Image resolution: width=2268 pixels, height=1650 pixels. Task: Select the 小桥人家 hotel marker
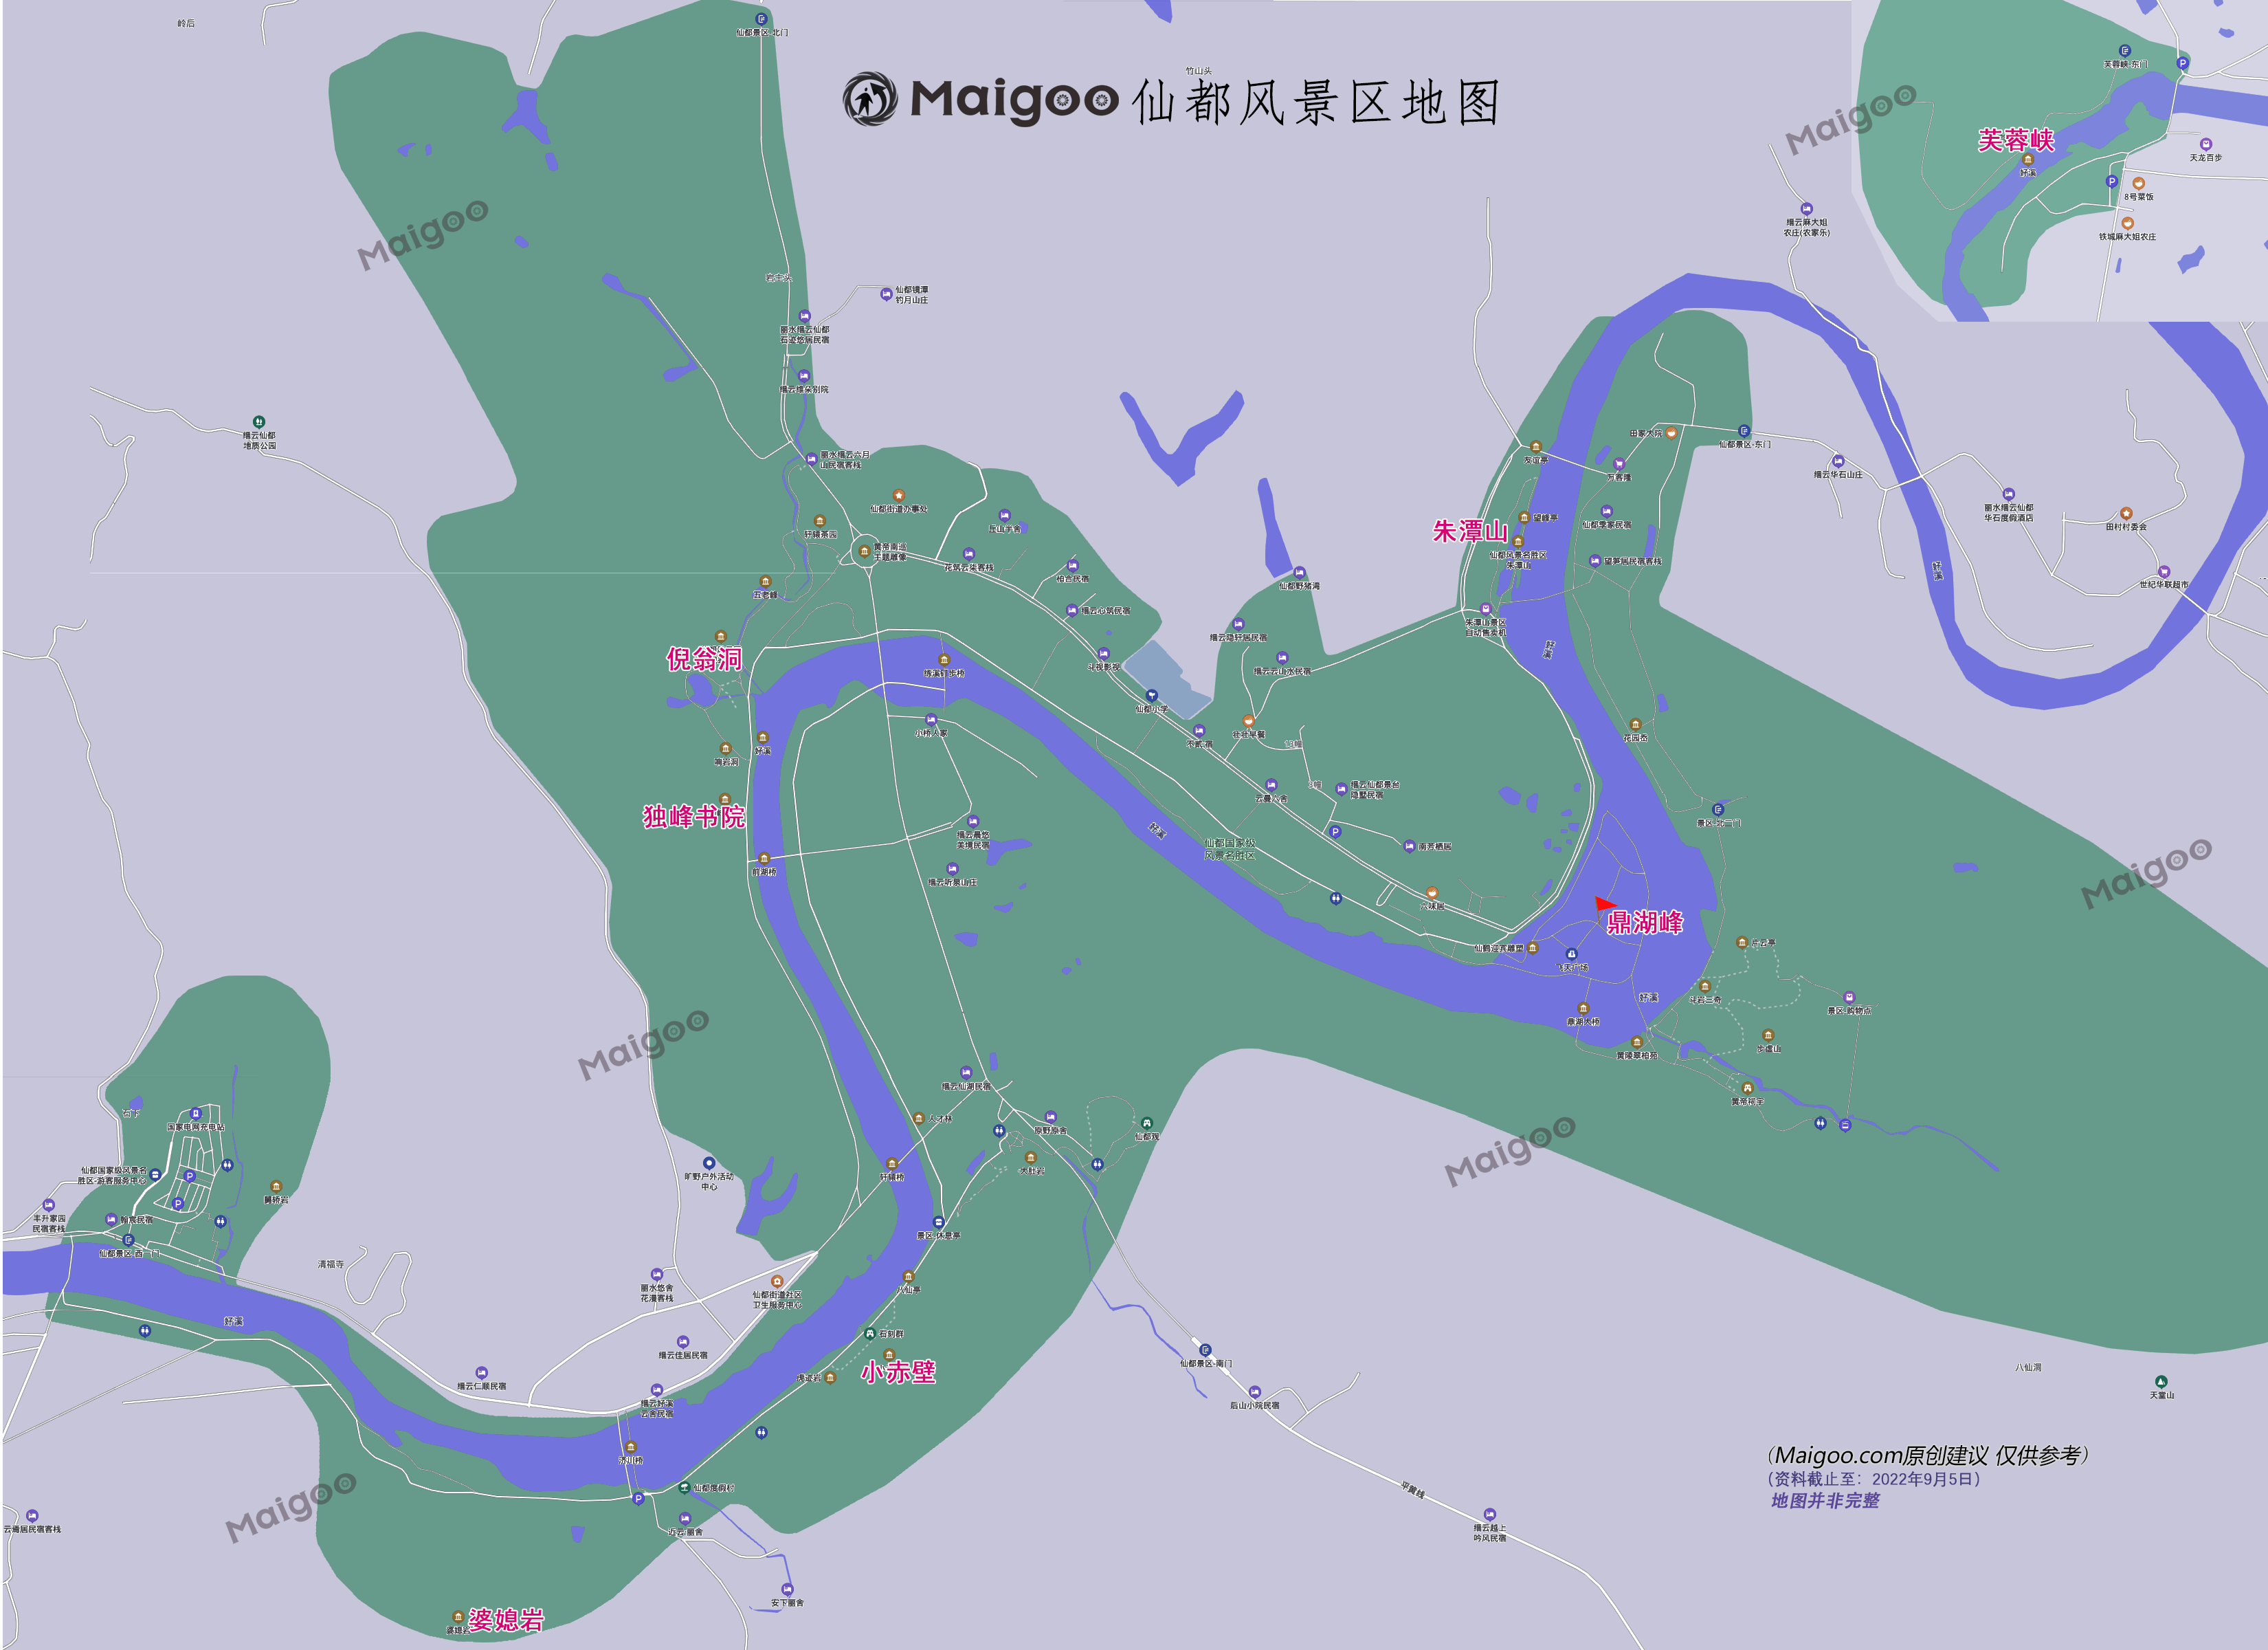pyautogui.click(x=931, y=719)
